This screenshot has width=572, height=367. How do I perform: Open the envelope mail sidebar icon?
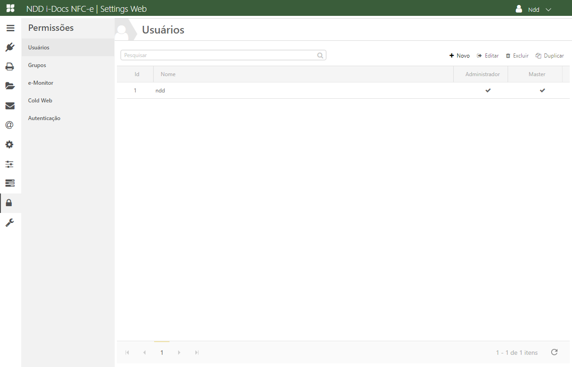(x=10, y=106)
